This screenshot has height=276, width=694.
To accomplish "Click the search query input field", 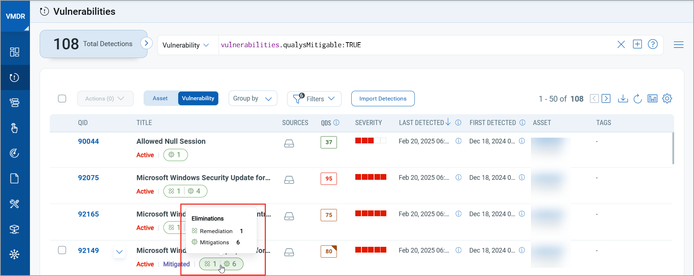I will (x=415, y=45).
